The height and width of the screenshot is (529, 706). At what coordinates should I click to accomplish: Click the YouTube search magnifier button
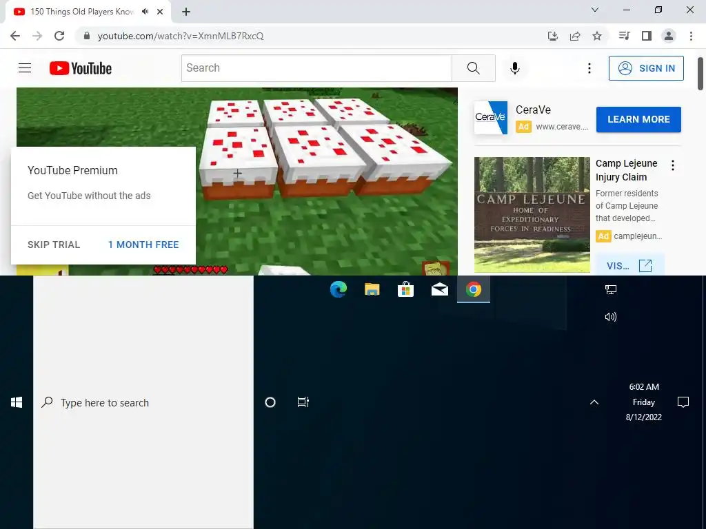point(473,68)
